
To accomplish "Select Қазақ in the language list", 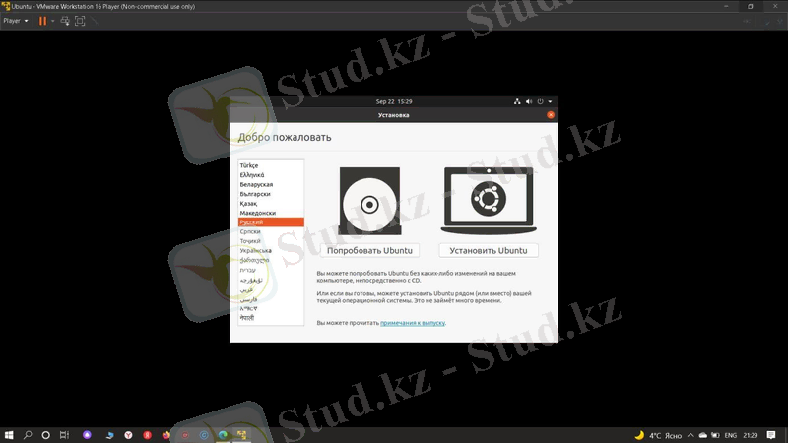I will [271, 204].
